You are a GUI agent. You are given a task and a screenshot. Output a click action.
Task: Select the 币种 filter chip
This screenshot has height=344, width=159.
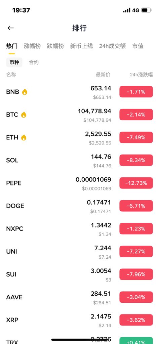coord(14,62)
